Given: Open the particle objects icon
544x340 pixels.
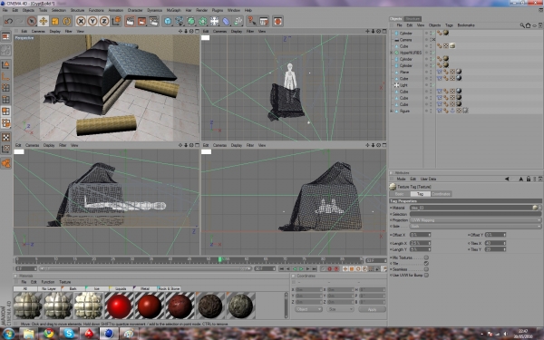Looking at the screenshot, I should pyautogui.click(x=238, y=21).
